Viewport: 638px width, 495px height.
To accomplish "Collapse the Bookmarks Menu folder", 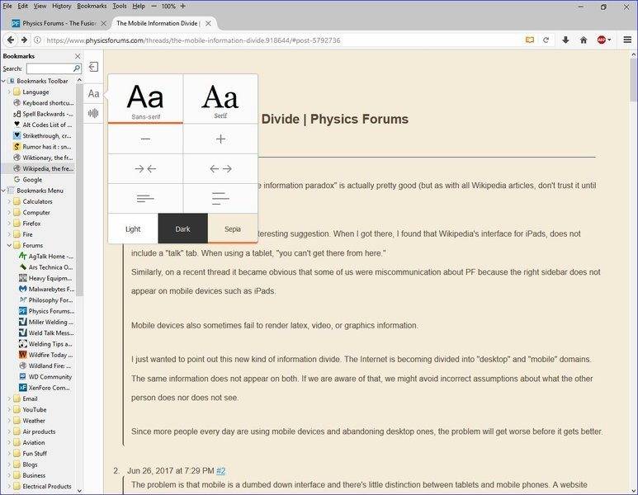I will (3, 191).
